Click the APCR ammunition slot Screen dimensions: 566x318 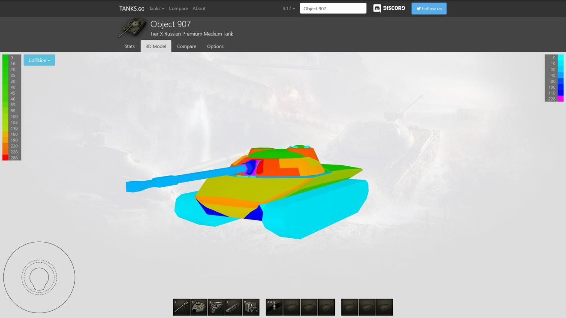pos(274,307)
